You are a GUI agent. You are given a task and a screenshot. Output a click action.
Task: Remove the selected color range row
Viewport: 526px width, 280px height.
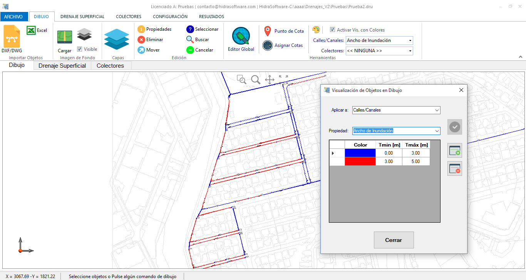[x=455, y=168]
